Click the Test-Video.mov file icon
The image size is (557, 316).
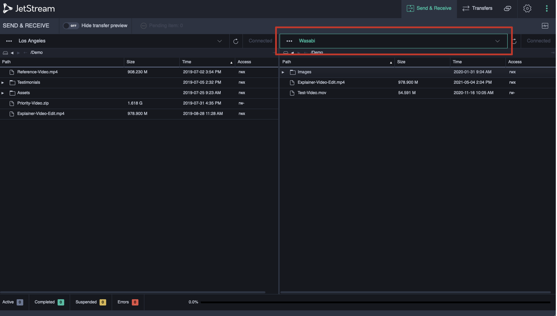tap(293, 93)
